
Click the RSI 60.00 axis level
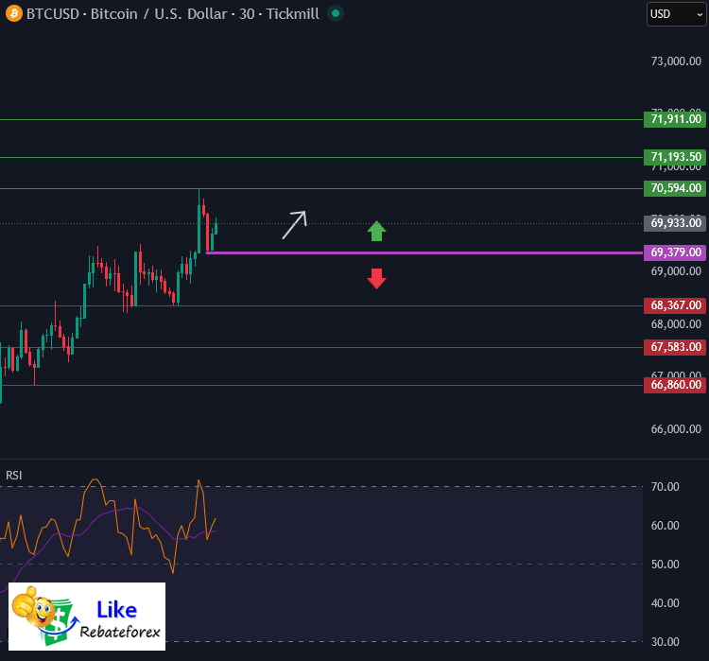[666, 526]
